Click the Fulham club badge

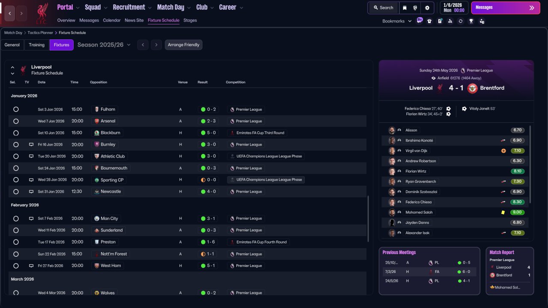point(97,110)
